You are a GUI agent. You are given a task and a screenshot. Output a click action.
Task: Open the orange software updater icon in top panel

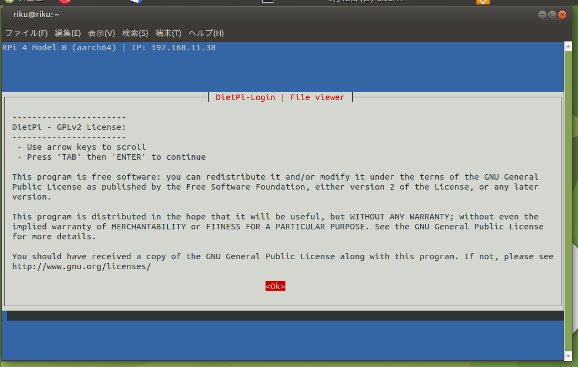pyautogui.click(x=483, y=2)
